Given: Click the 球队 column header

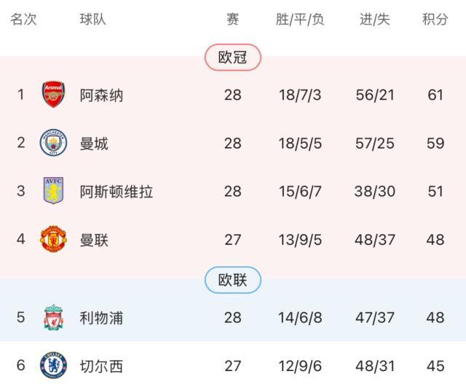Looking at the screenshot, I should (x=93, y=20).
